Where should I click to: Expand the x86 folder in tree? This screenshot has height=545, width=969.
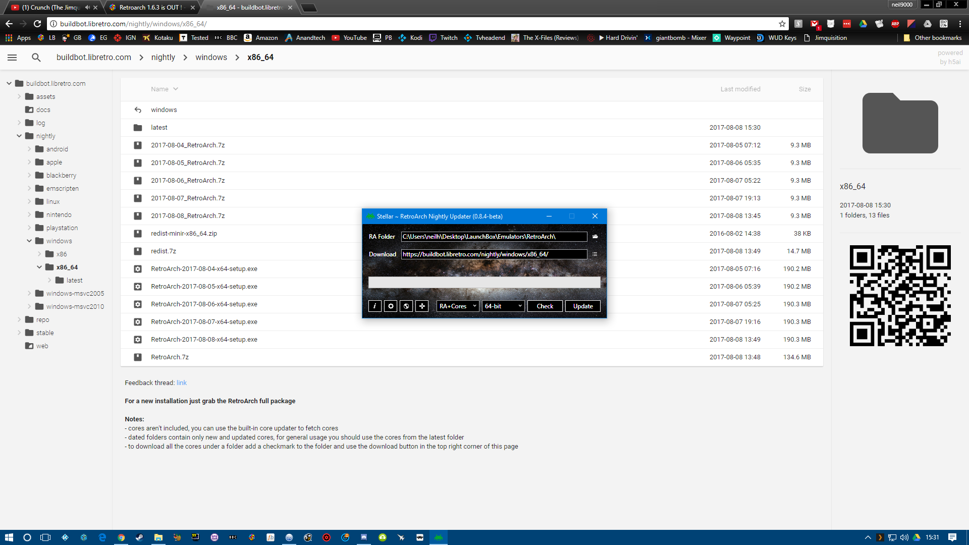click(x=39, y=254)
